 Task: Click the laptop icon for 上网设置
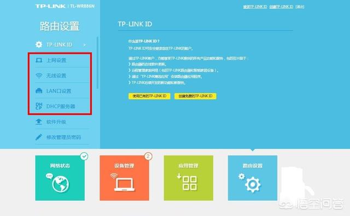click(39, 60)
